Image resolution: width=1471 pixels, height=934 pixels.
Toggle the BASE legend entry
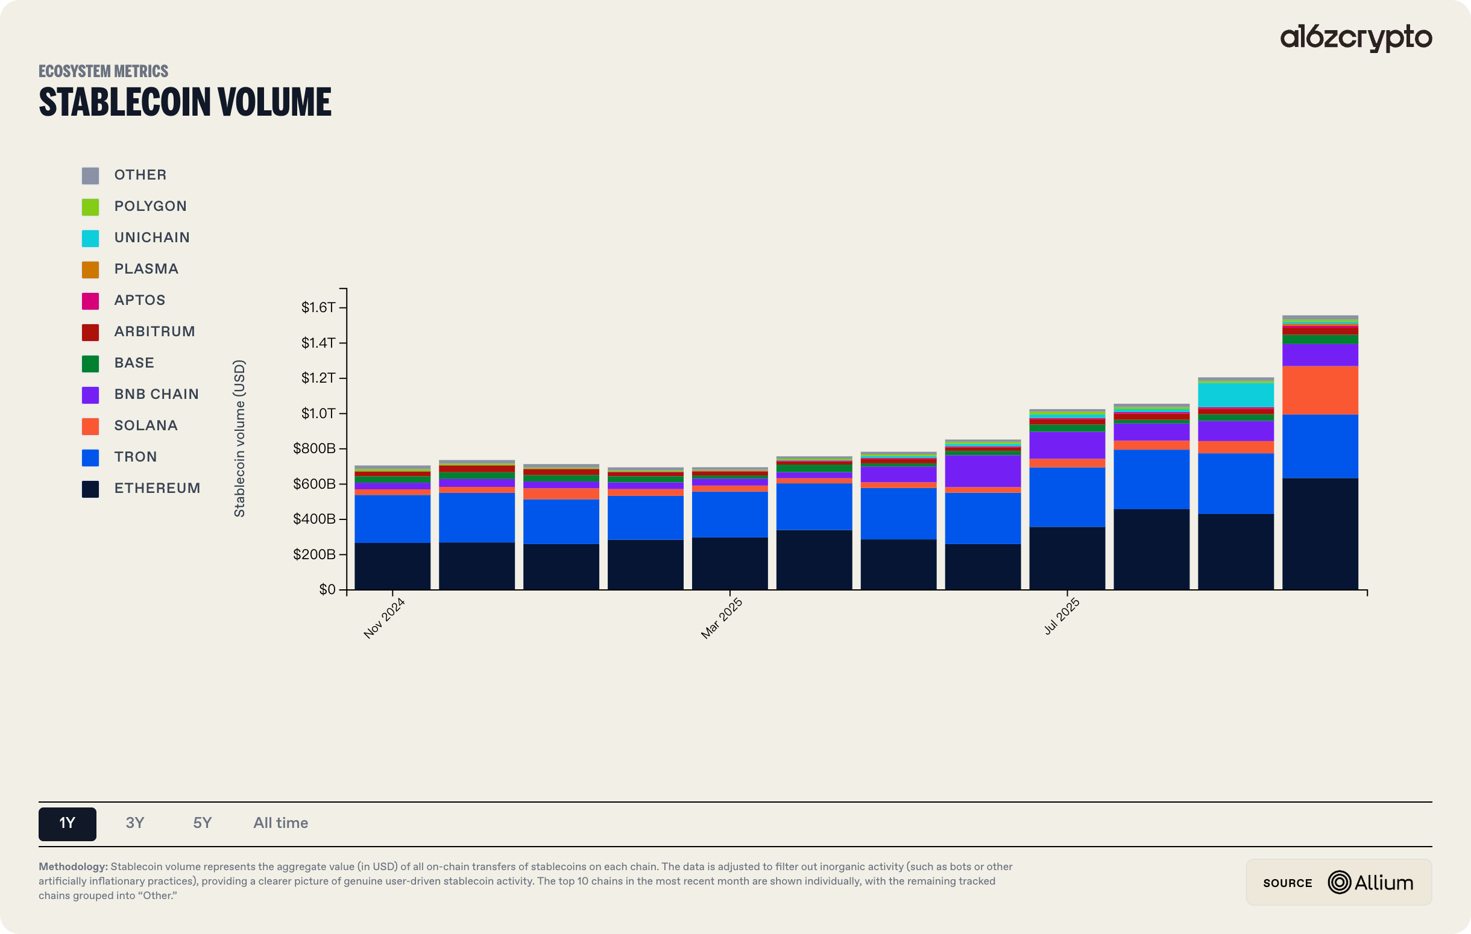[134, 363]
